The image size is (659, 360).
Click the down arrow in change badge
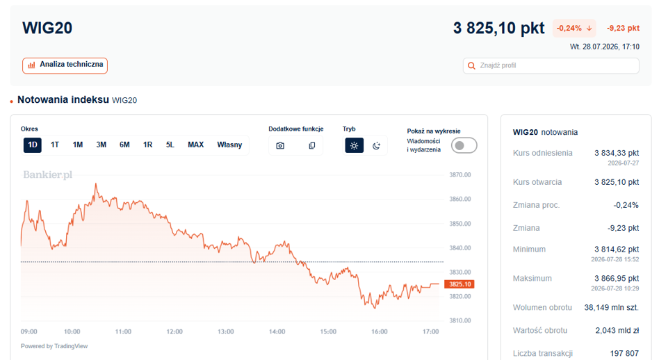[589, 28]
